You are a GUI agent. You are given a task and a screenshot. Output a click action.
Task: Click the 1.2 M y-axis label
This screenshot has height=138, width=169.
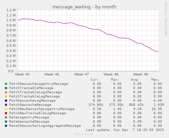coord(11,10)
